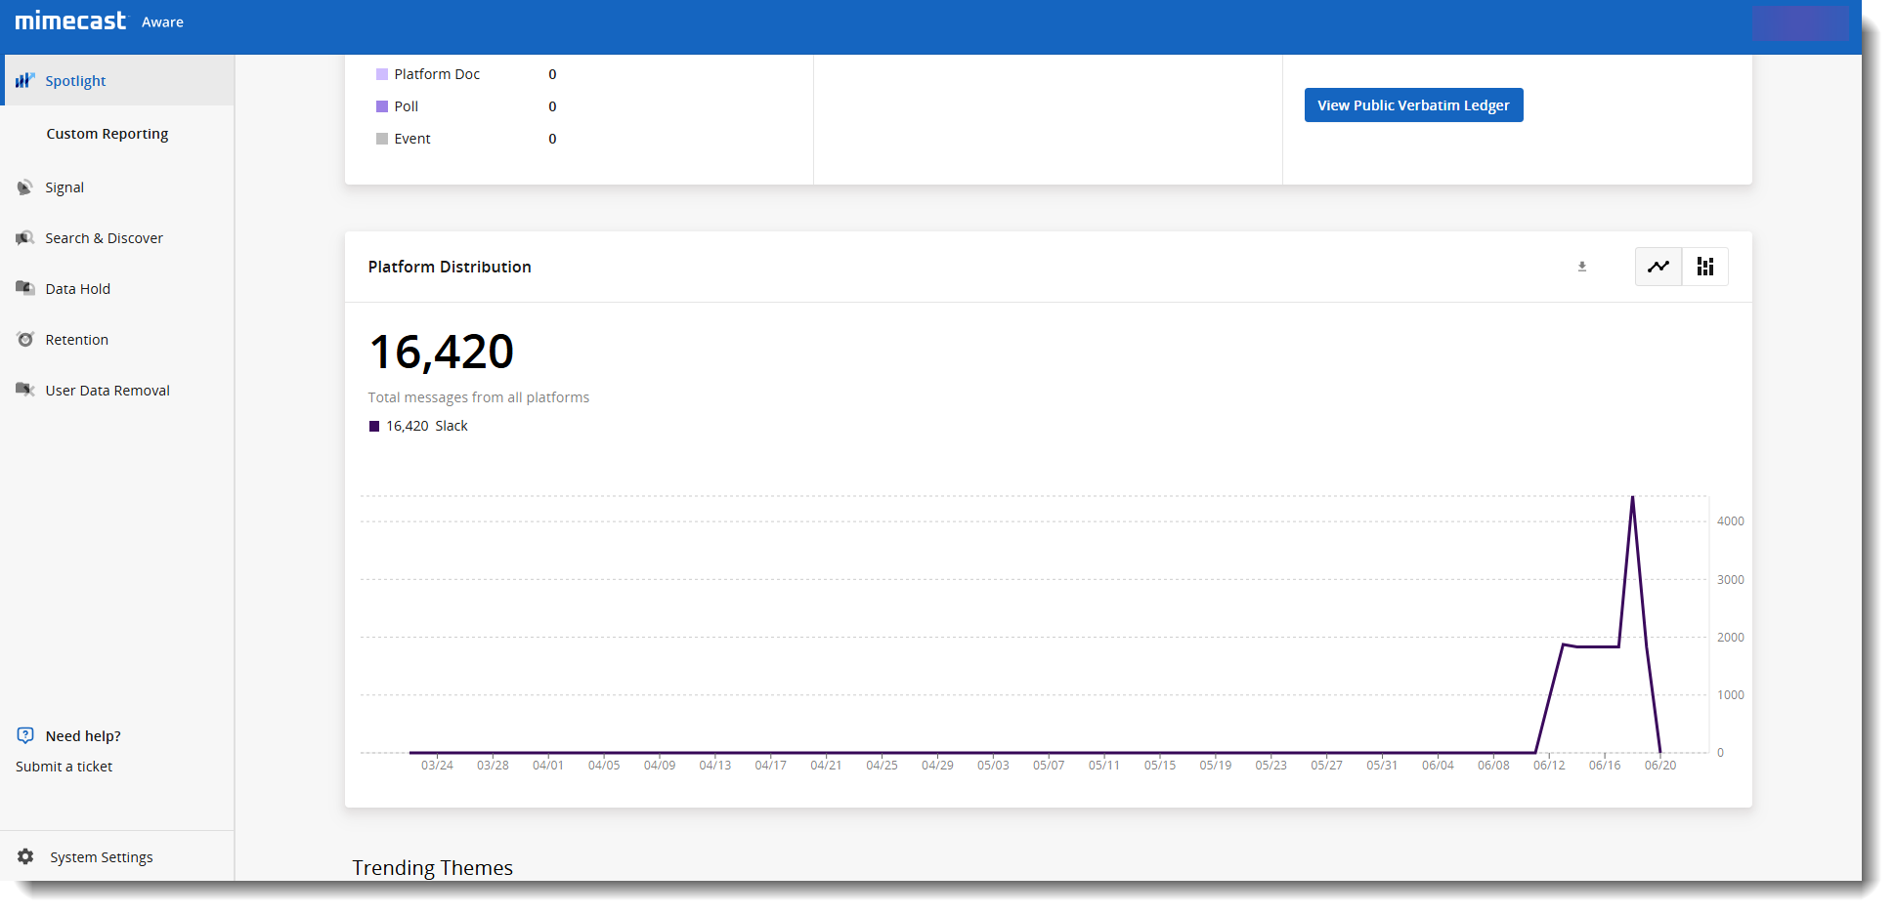This screenshot has width=1895, height=914.
Task: Click View Public Verbatim Ledger button
Action: click(1413, 105)
